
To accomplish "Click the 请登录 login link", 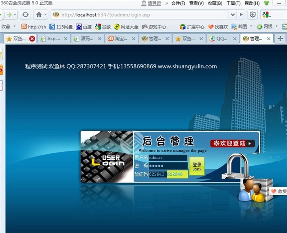I will [154, 3].
